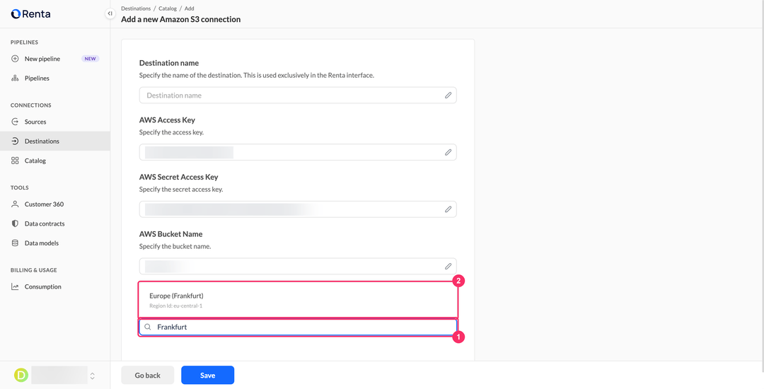Click the pencil icon in AWS Bucket Name field
Screen dimensions: 764x389
[448, 267]
